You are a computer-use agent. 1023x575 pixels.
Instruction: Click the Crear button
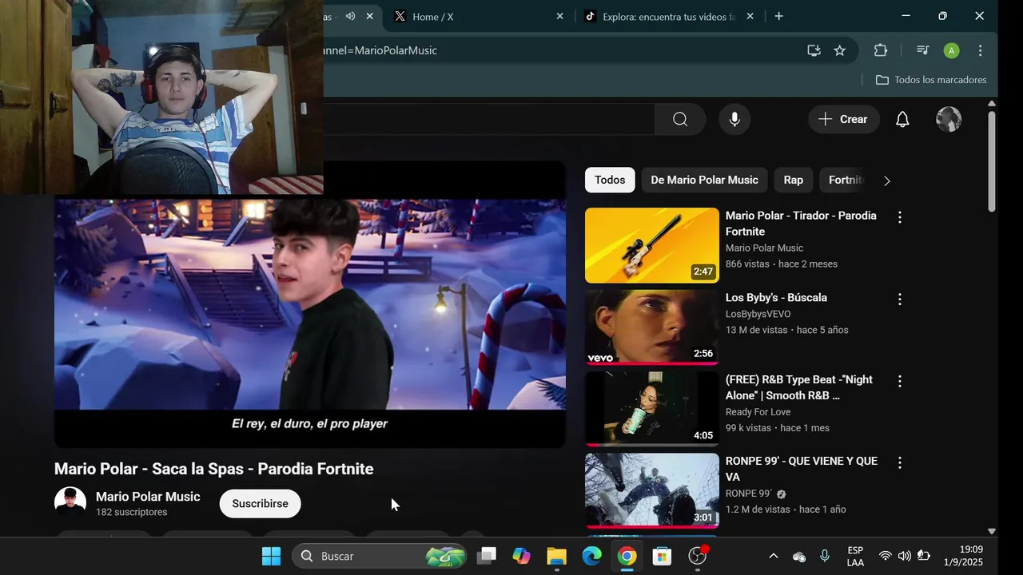843,119
